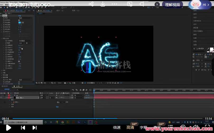Open the 活动摄像机 camera view dropdown
214x133 pixels.
pyautogui.click(x=92, y=83)
